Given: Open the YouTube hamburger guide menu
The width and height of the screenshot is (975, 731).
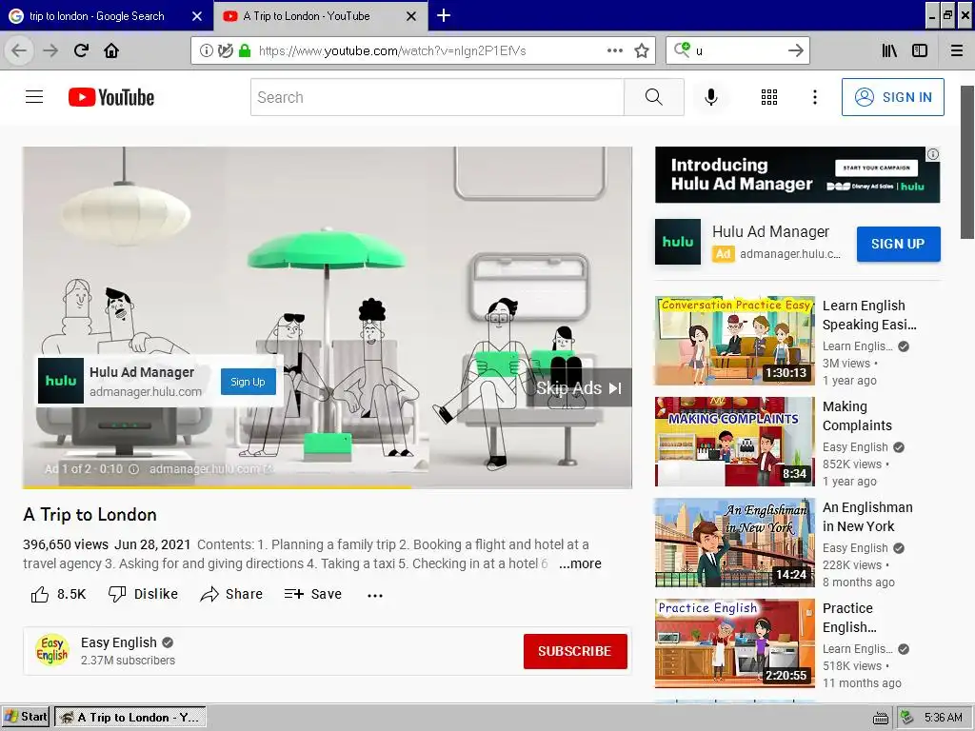Looking at the screenshot, I should click(34, 97).
